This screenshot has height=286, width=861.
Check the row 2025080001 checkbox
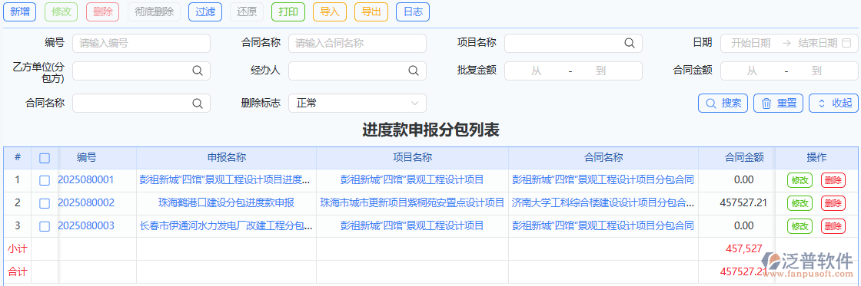tap(45, 179)
